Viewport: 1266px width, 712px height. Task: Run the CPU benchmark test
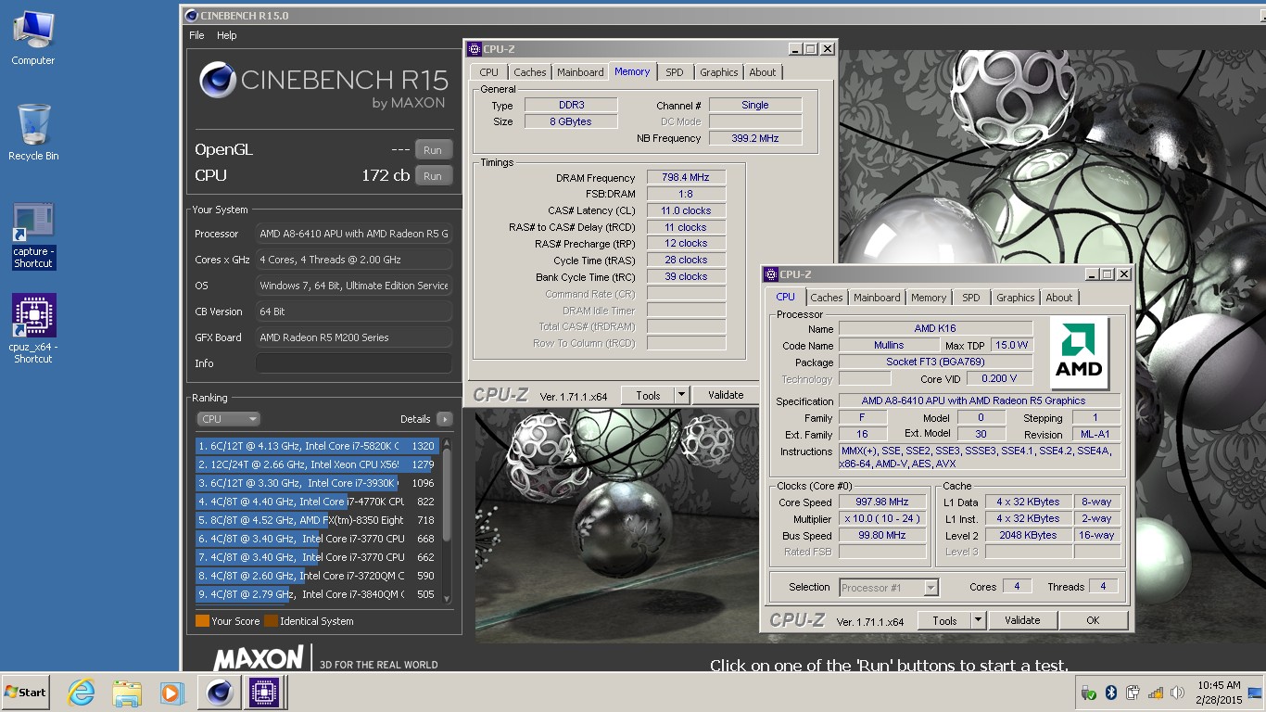(433, 176)
